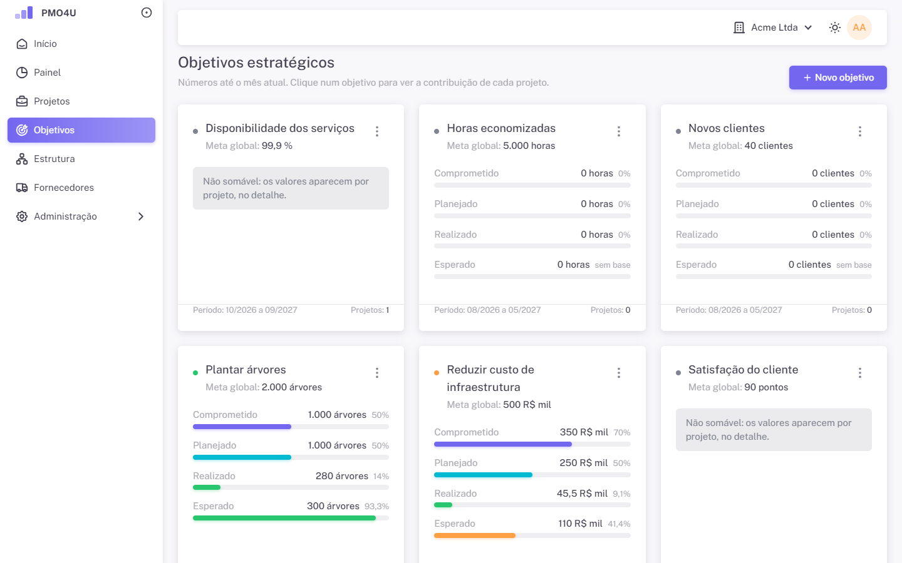Click '280 árvores' Realizado value
Image resolution: width=902 pixels, height=563 pixels.
click(342, 476)
